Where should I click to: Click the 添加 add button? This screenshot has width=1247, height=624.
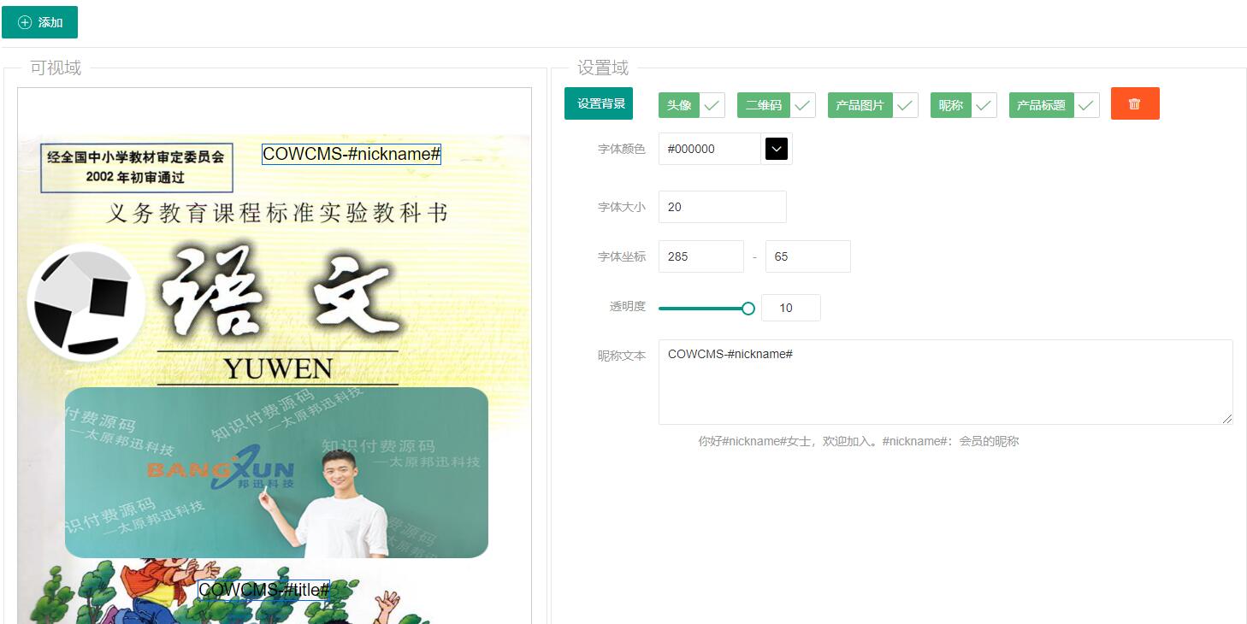[x=39, y=22]
